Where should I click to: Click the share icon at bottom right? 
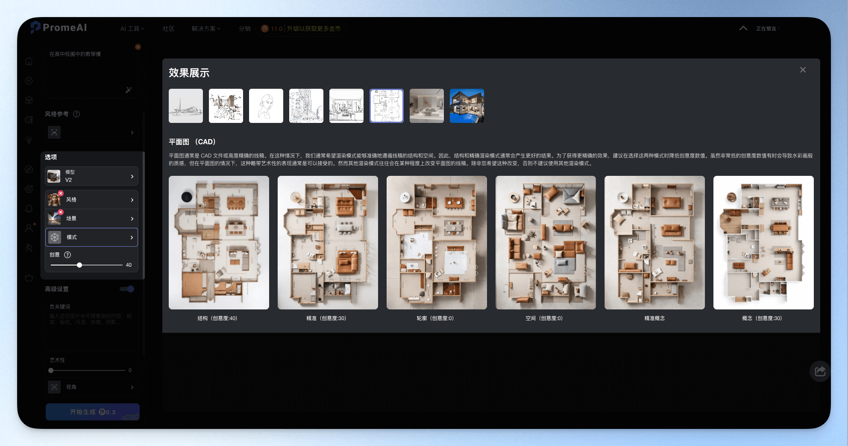pyautogui.click(x=820, y=371)
